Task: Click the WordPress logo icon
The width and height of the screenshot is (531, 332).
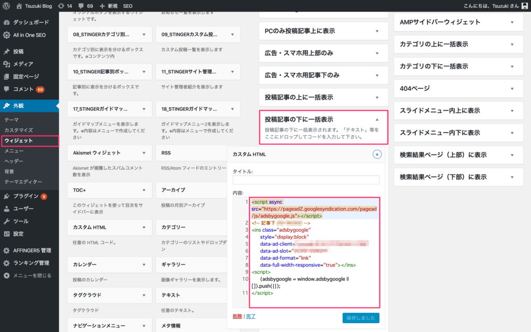Action: coord(6,6)
